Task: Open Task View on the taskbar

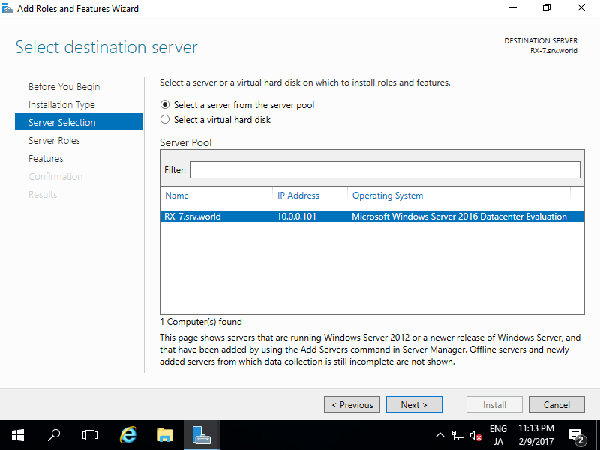Action: 90,435
